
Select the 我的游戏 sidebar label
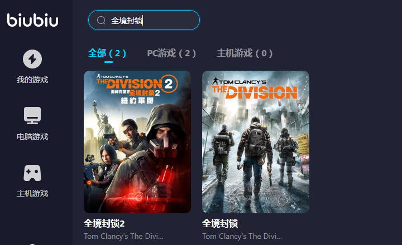coord(32,80)
